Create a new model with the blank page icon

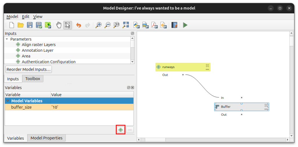click(x=12, y=25)
